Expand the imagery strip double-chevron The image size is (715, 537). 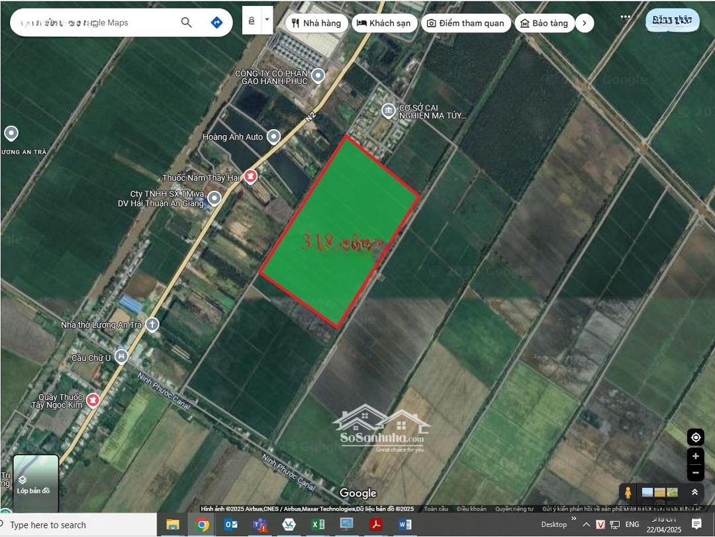pos(694,493)
